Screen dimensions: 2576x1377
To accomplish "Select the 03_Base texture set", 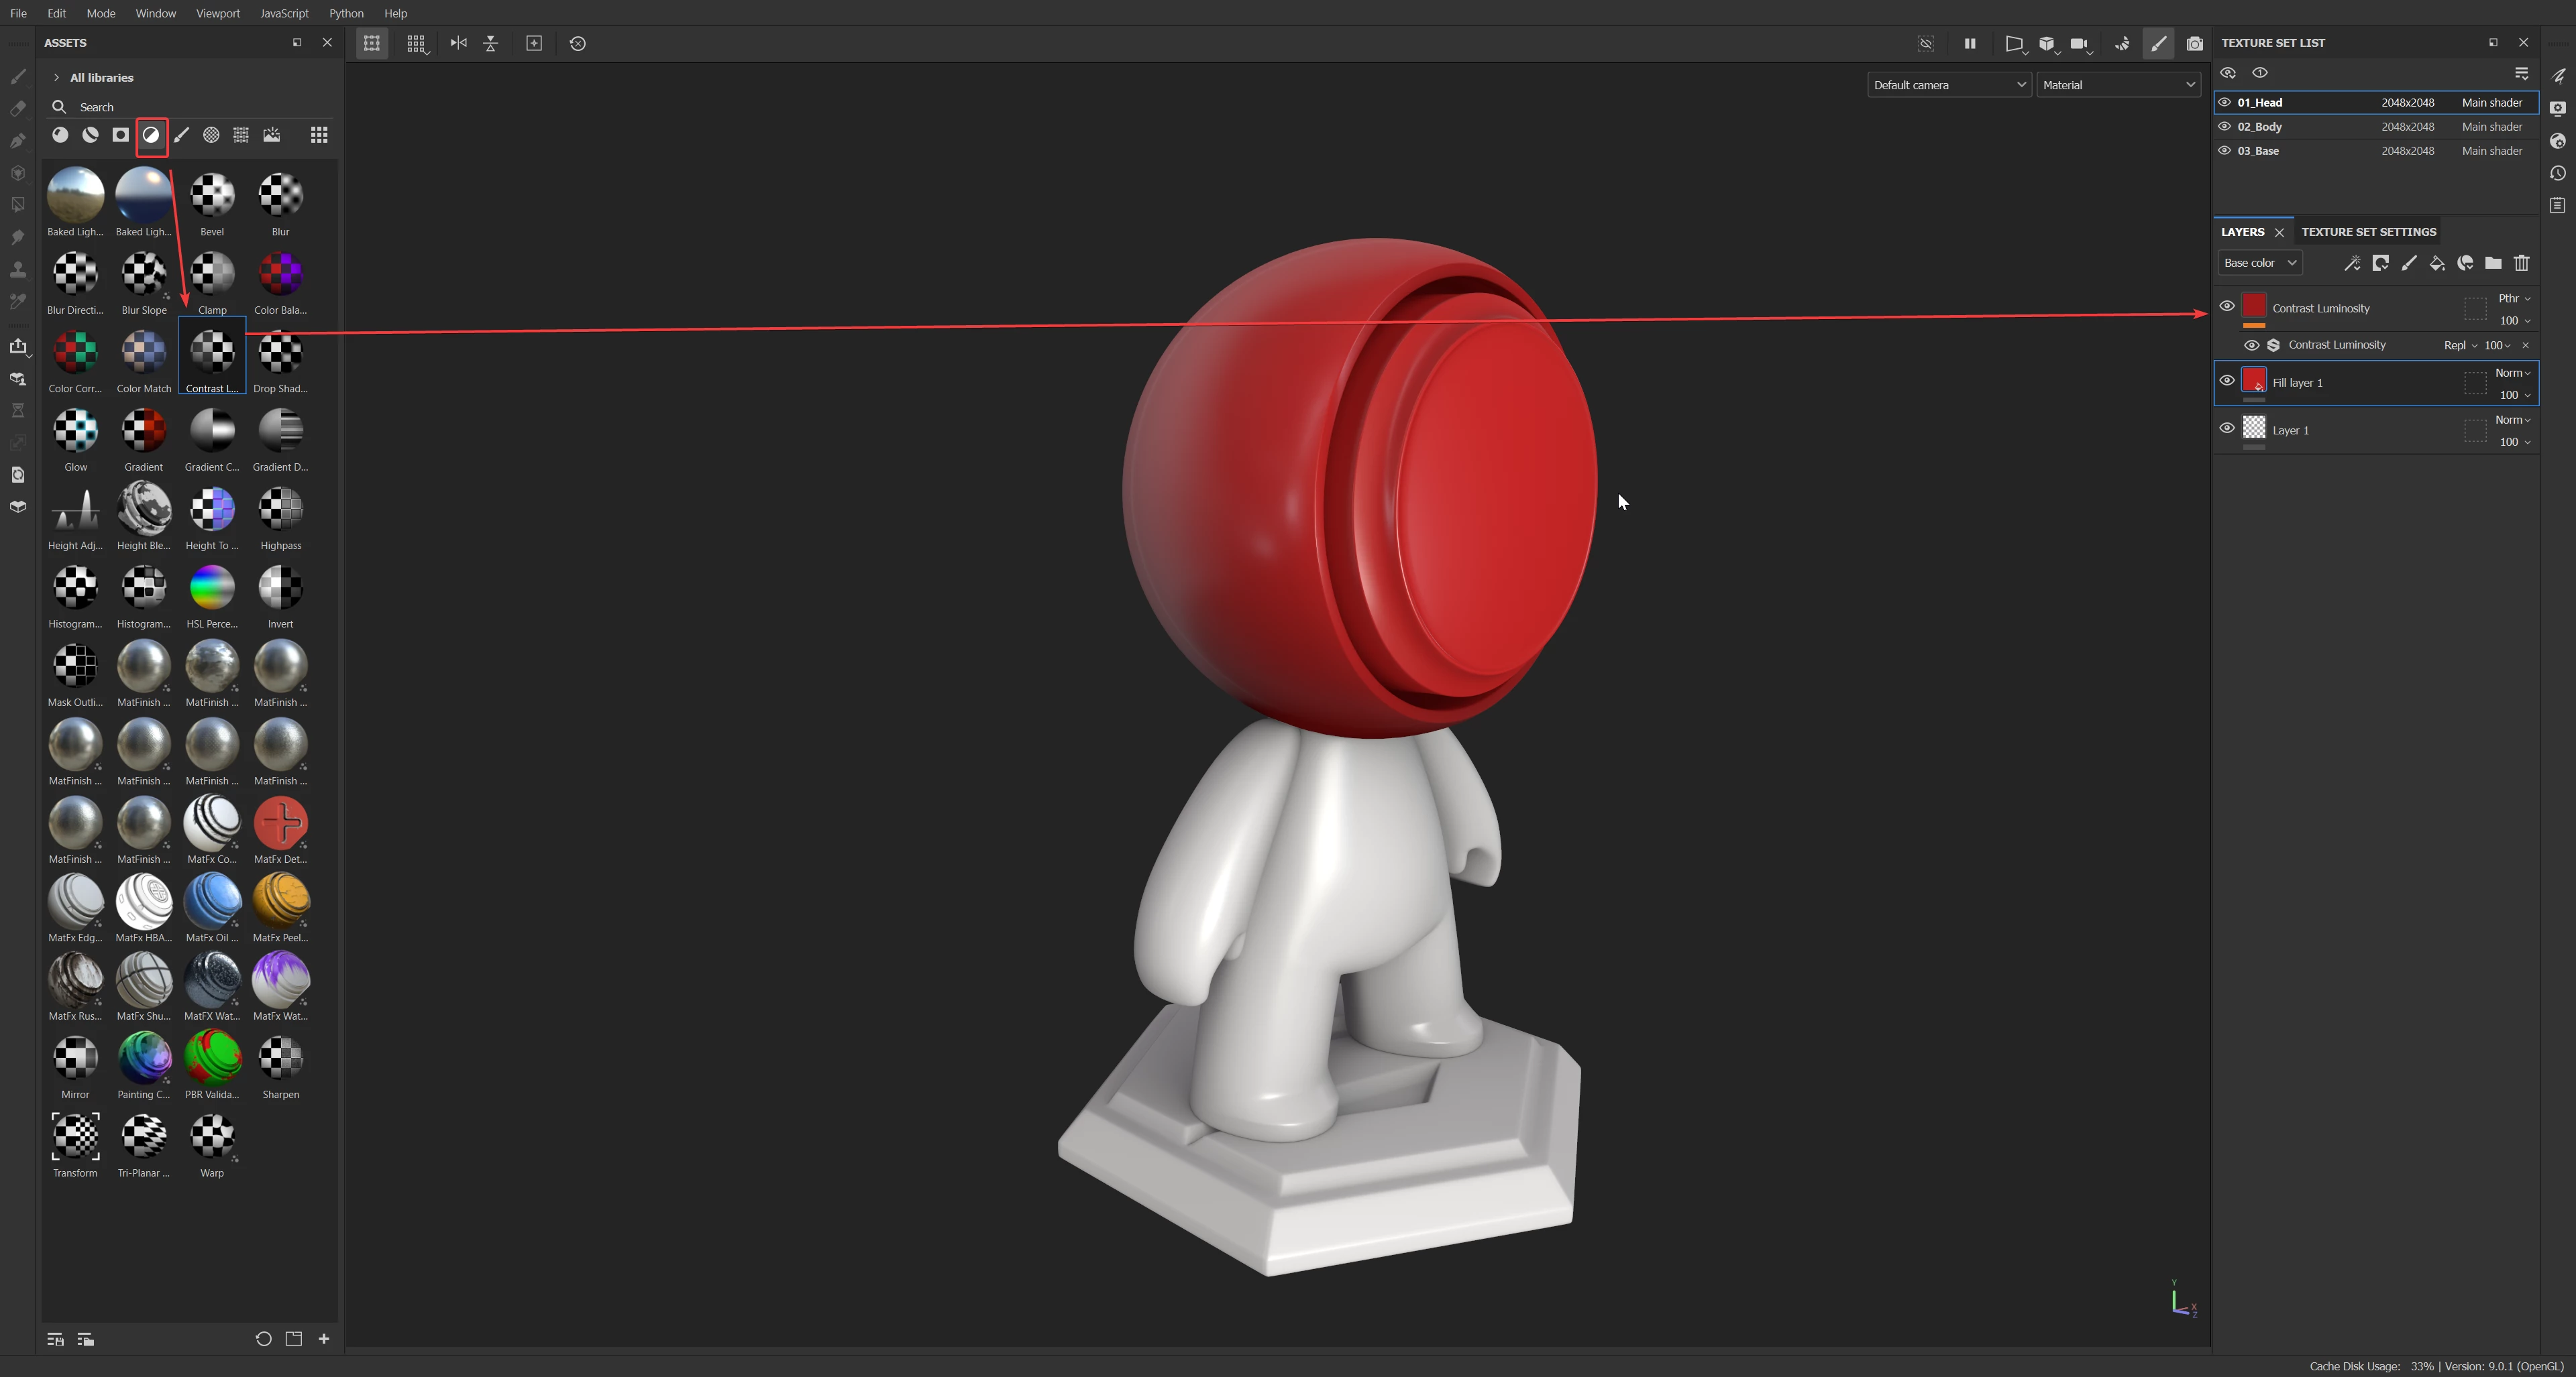I will tap(2258, 151).
